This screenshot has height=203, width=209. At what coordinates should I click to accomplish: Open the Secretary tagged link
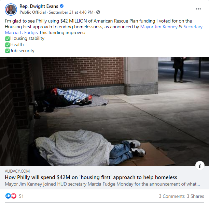click(x=193, y=27)
